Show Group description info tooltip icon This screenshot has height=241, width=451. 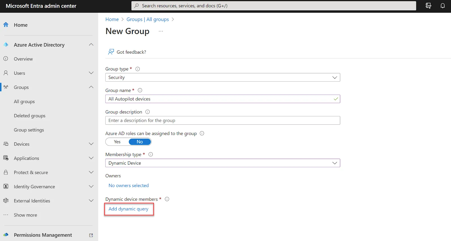147,112
